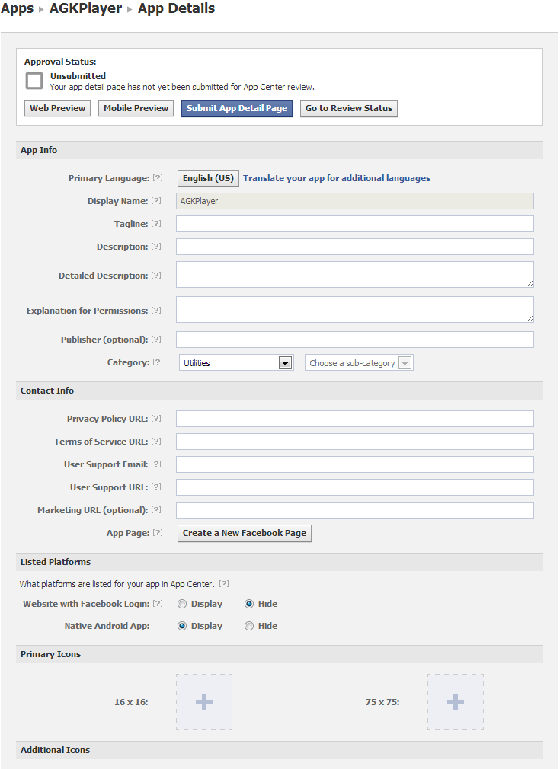Add a 75 x 75 primary icon
The height and width of the screenshot is (769, 560).
pyautogui.click(x=455, y=702)
